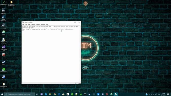Select the Wondershare Filmora desktop shortcut
This screenshot has height=96, width=171.
pos(4,26)
